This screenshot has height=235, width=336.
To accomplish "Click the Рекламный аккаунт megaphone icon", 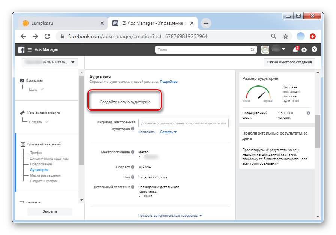I will point(22,112).
